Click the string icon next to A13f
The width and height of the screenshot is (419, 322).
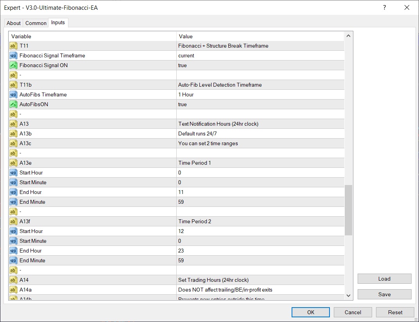[13, 221]
